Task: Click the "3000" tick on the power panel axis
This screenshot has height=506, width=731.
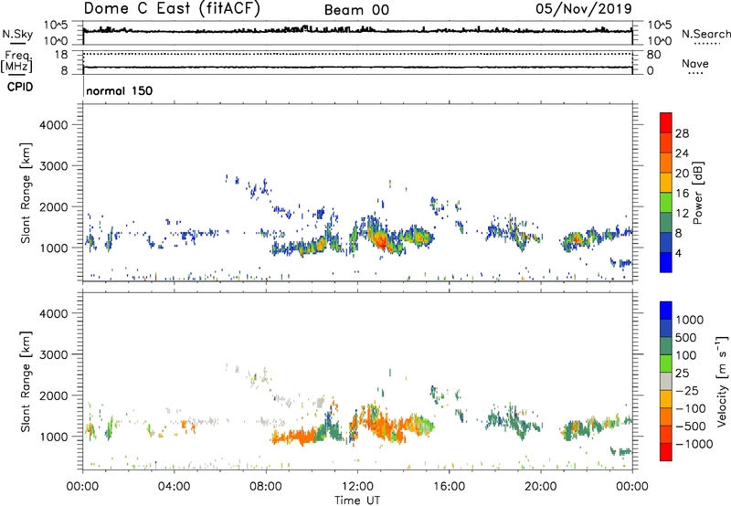Action: tap(53, 166)
